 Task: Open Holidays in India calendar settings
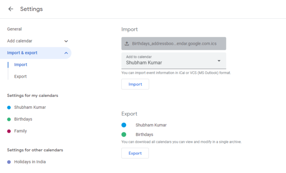(30, 162)
